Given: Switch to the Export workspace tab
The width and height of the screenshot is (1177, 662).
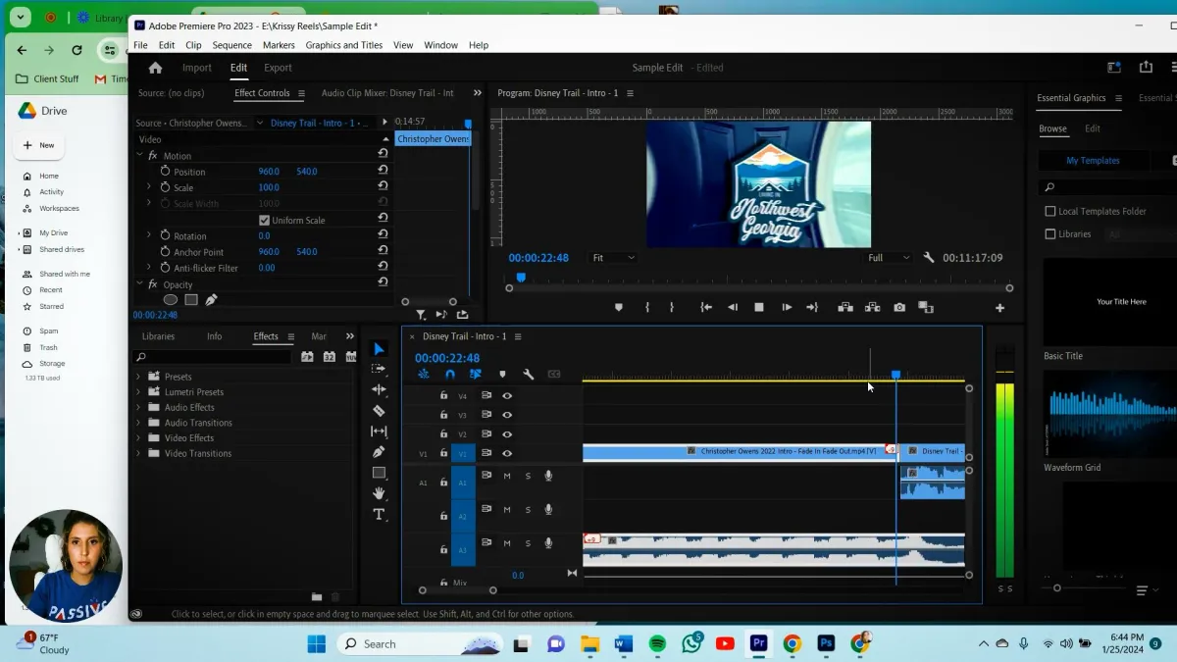Looking at the screenshot, I should (278, 68).
